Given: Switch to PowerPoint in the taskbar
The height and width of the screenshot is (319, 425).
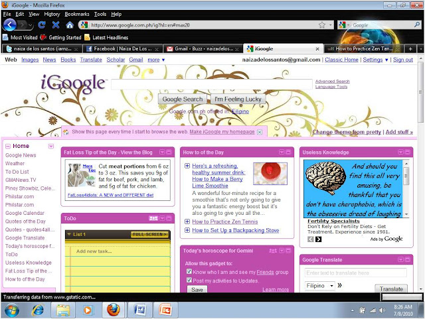Looking at the screenshot, I should pyautogui.click(x=165, y=310).
